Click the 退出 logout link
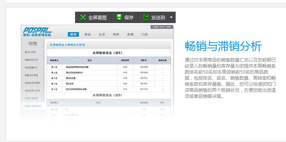Viewport: 286px width, 142px height. pyautogui.click(x=169, y=27)
